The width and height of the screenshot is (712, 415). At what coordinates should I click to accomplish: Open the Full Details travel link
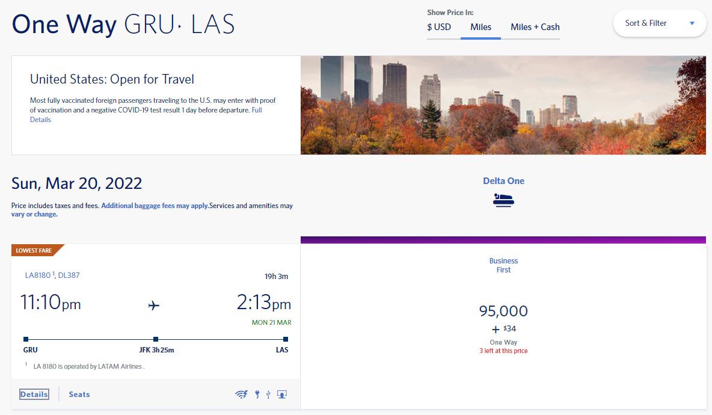pos(257,110)
